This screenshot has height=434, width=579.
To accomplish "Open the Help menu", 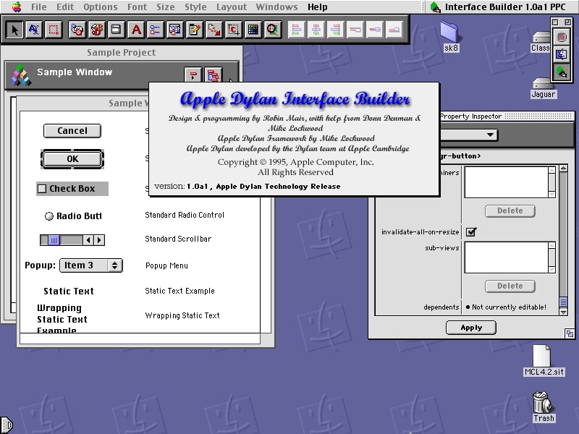I will (318, 7).
